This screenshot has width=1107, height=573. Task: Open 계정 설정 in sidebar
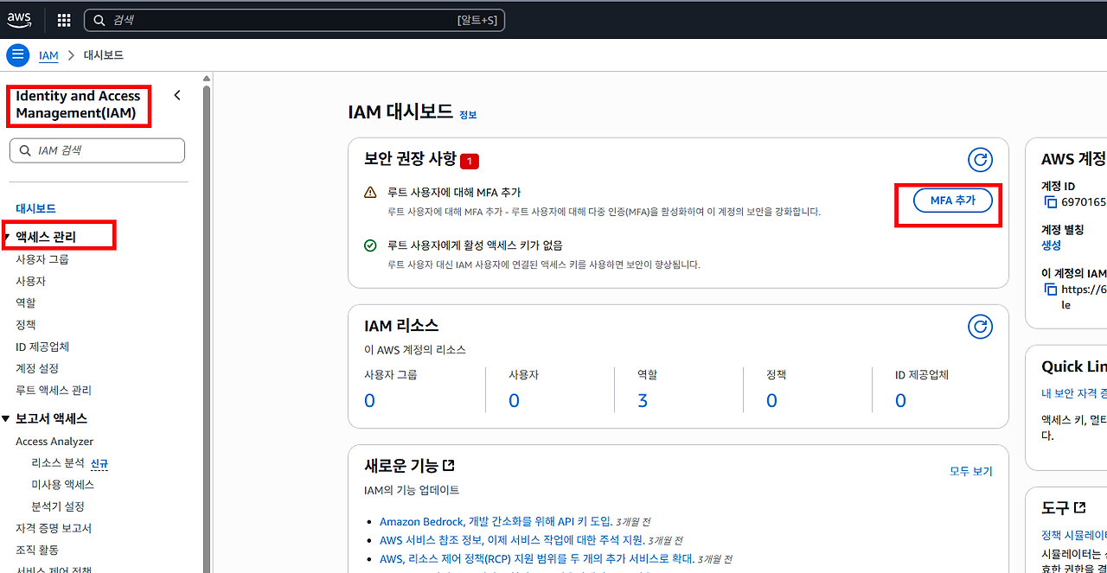point(37,368)
